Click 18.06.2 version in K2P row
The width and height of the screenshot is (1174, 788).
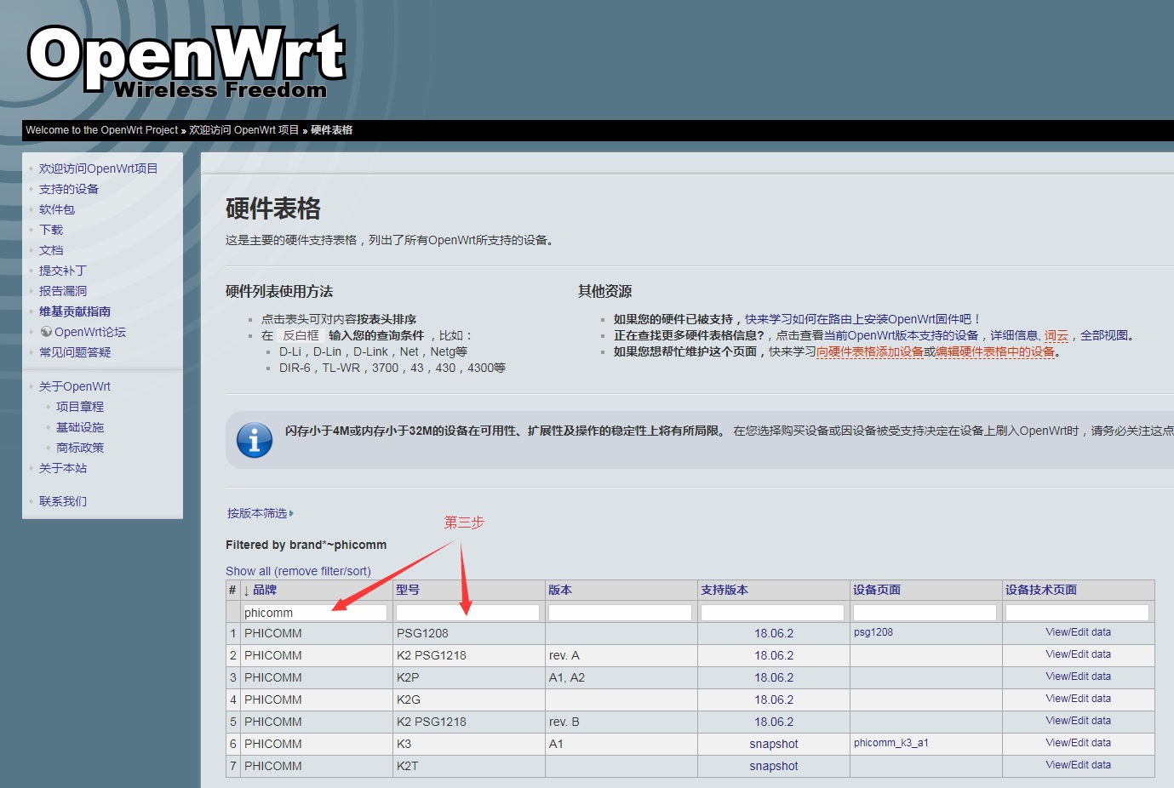[x=774, y=677]
